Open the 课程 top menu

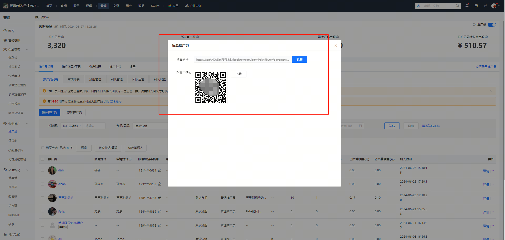pyautogui.click(x=89, y=6)
